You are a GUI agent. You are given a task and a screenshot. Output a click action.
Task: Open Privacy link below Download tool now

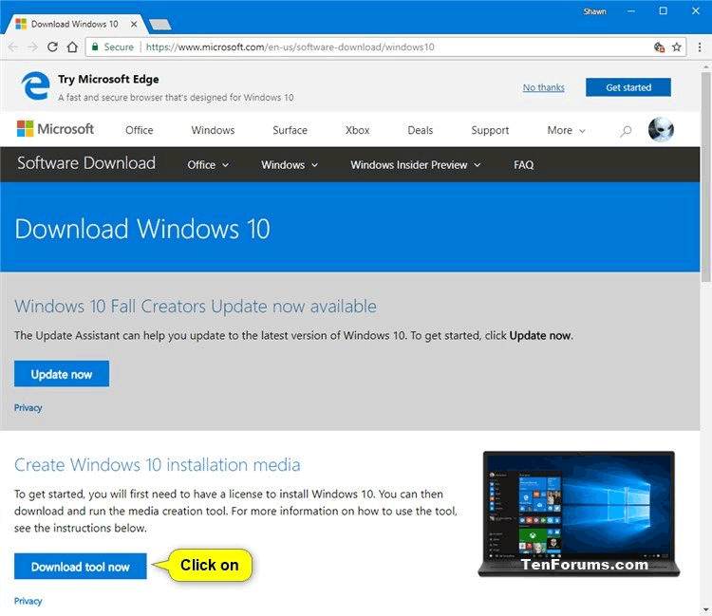coord(28,601)
